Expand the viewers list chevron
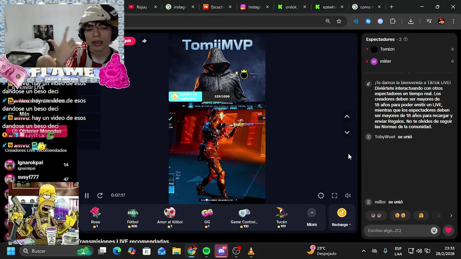The width and height of the screenshot is (461, 259). (409, 73)
